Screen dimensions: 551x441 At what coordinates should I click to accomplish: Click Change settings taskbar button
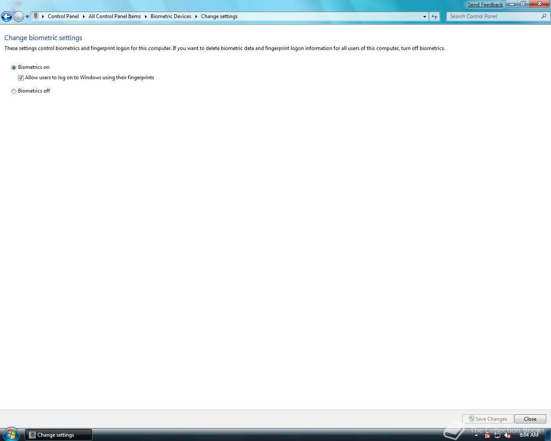point(59,435)
